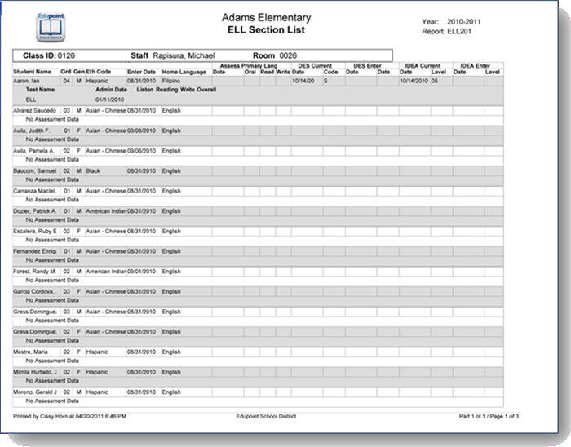Click the 'Enter Date' column header
571x447 pixels.
point(141,72)
